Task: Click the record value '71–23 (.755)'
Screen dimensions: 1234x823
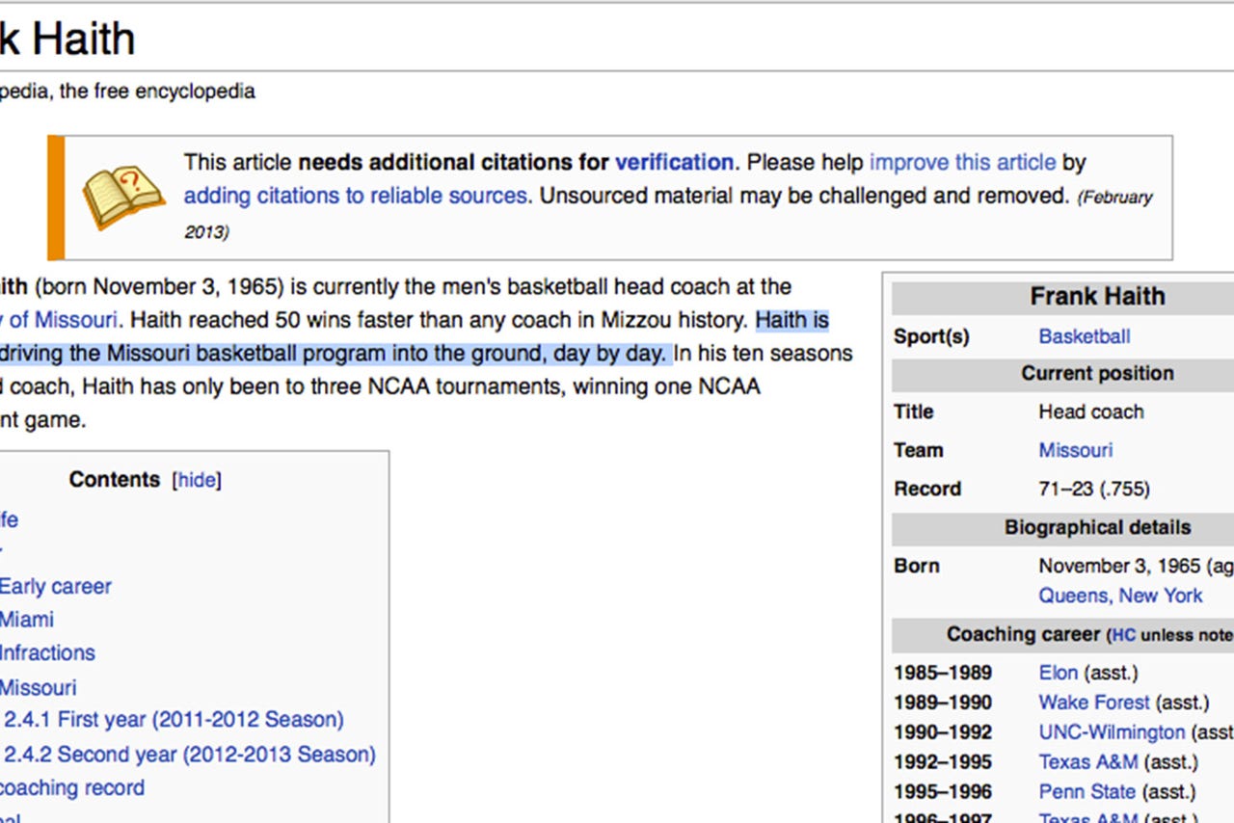Action: [1094, 489]
